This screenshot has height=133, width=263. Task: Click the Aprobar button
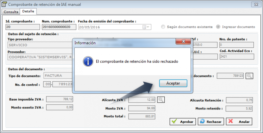point(183,122)
